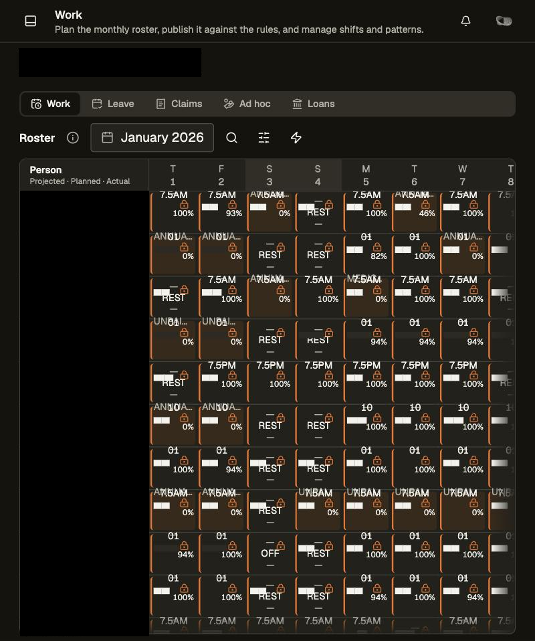Click the lock icon in the 46% cell

[x=425, y=204]
